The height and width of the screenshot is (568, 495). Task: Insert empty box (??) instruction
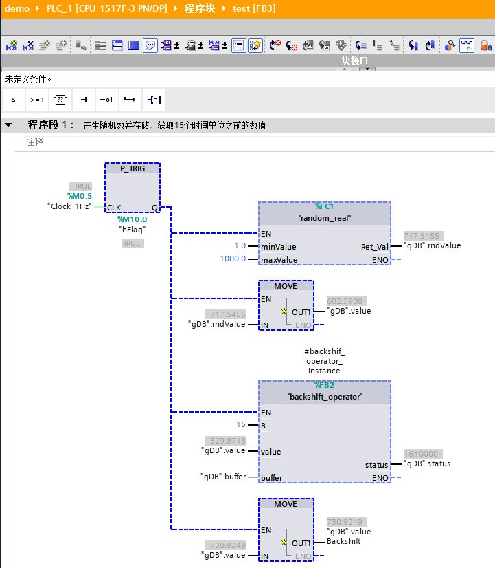(x=60, y=100)
